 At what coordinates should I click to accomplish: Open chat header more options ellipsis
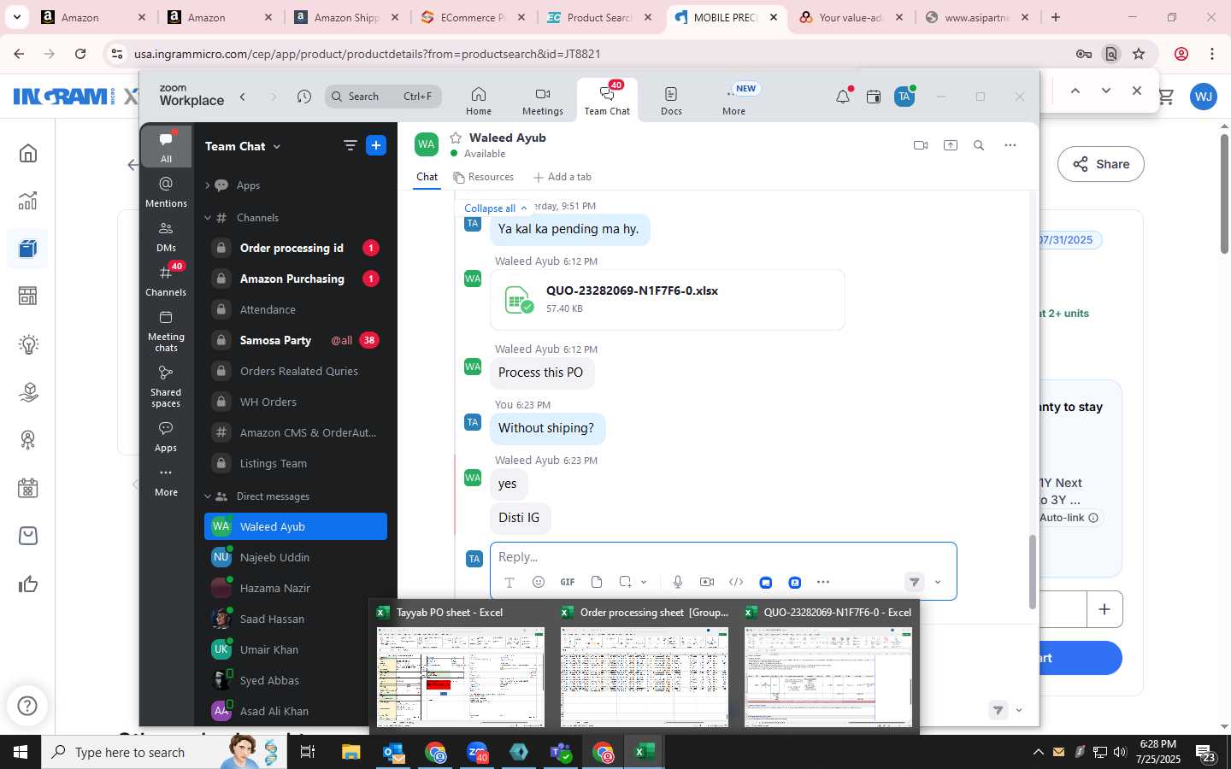tap(1010, 145)
